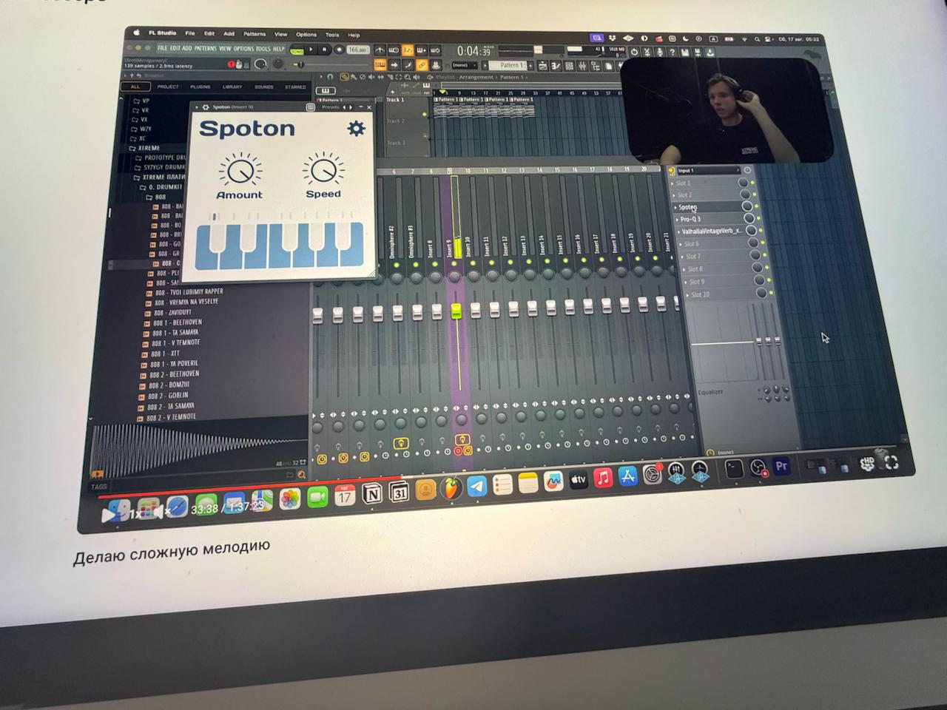Select sample 808 2 - GOBLIN
This screenshot has width=947, height=710.
[x=169, y=396]
